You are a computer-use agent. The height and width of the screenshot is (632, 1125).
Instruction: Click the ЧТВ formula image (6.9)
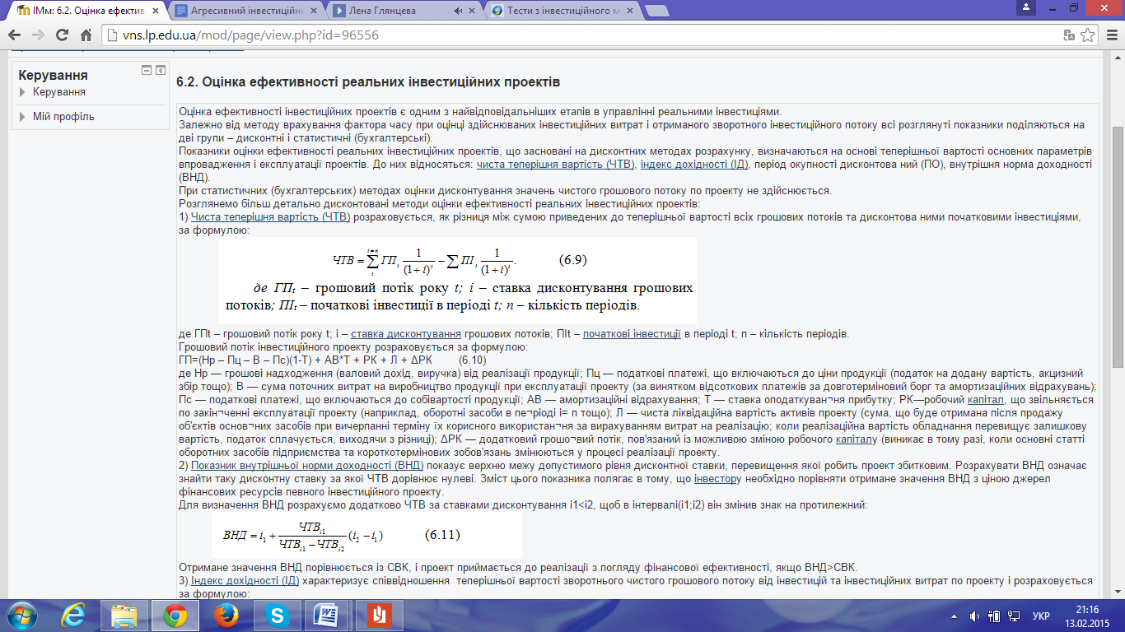click(x=456, y=279)
